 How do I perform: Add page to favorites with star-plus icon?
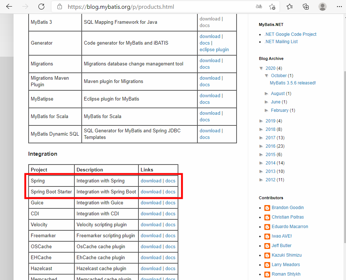point(272,7)
